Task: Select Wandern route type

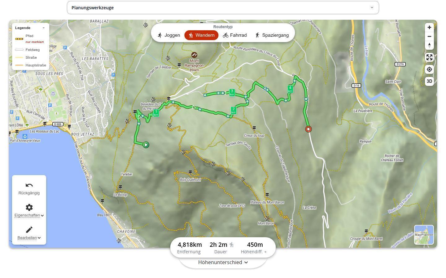Action: [201, 35]
